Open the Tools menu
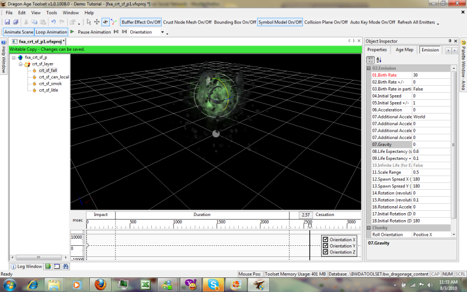The width and height of the screenshot is (467, 292). click(51, 12)
